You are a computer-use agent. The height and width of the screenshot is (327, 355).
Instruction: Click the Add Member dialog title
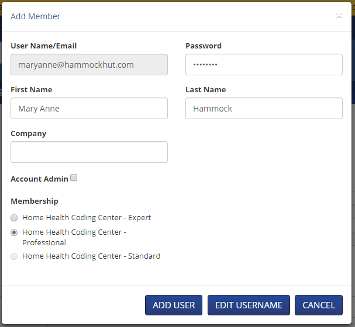tap(35, 16)
